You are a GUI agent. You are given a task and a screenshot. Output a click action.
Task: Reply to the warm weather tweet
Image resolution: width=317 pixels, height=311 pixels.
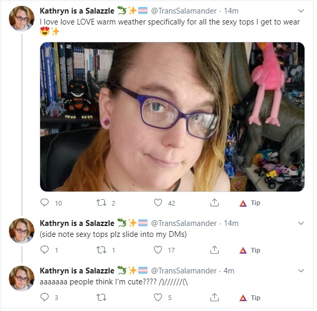[x=45, y=202]
